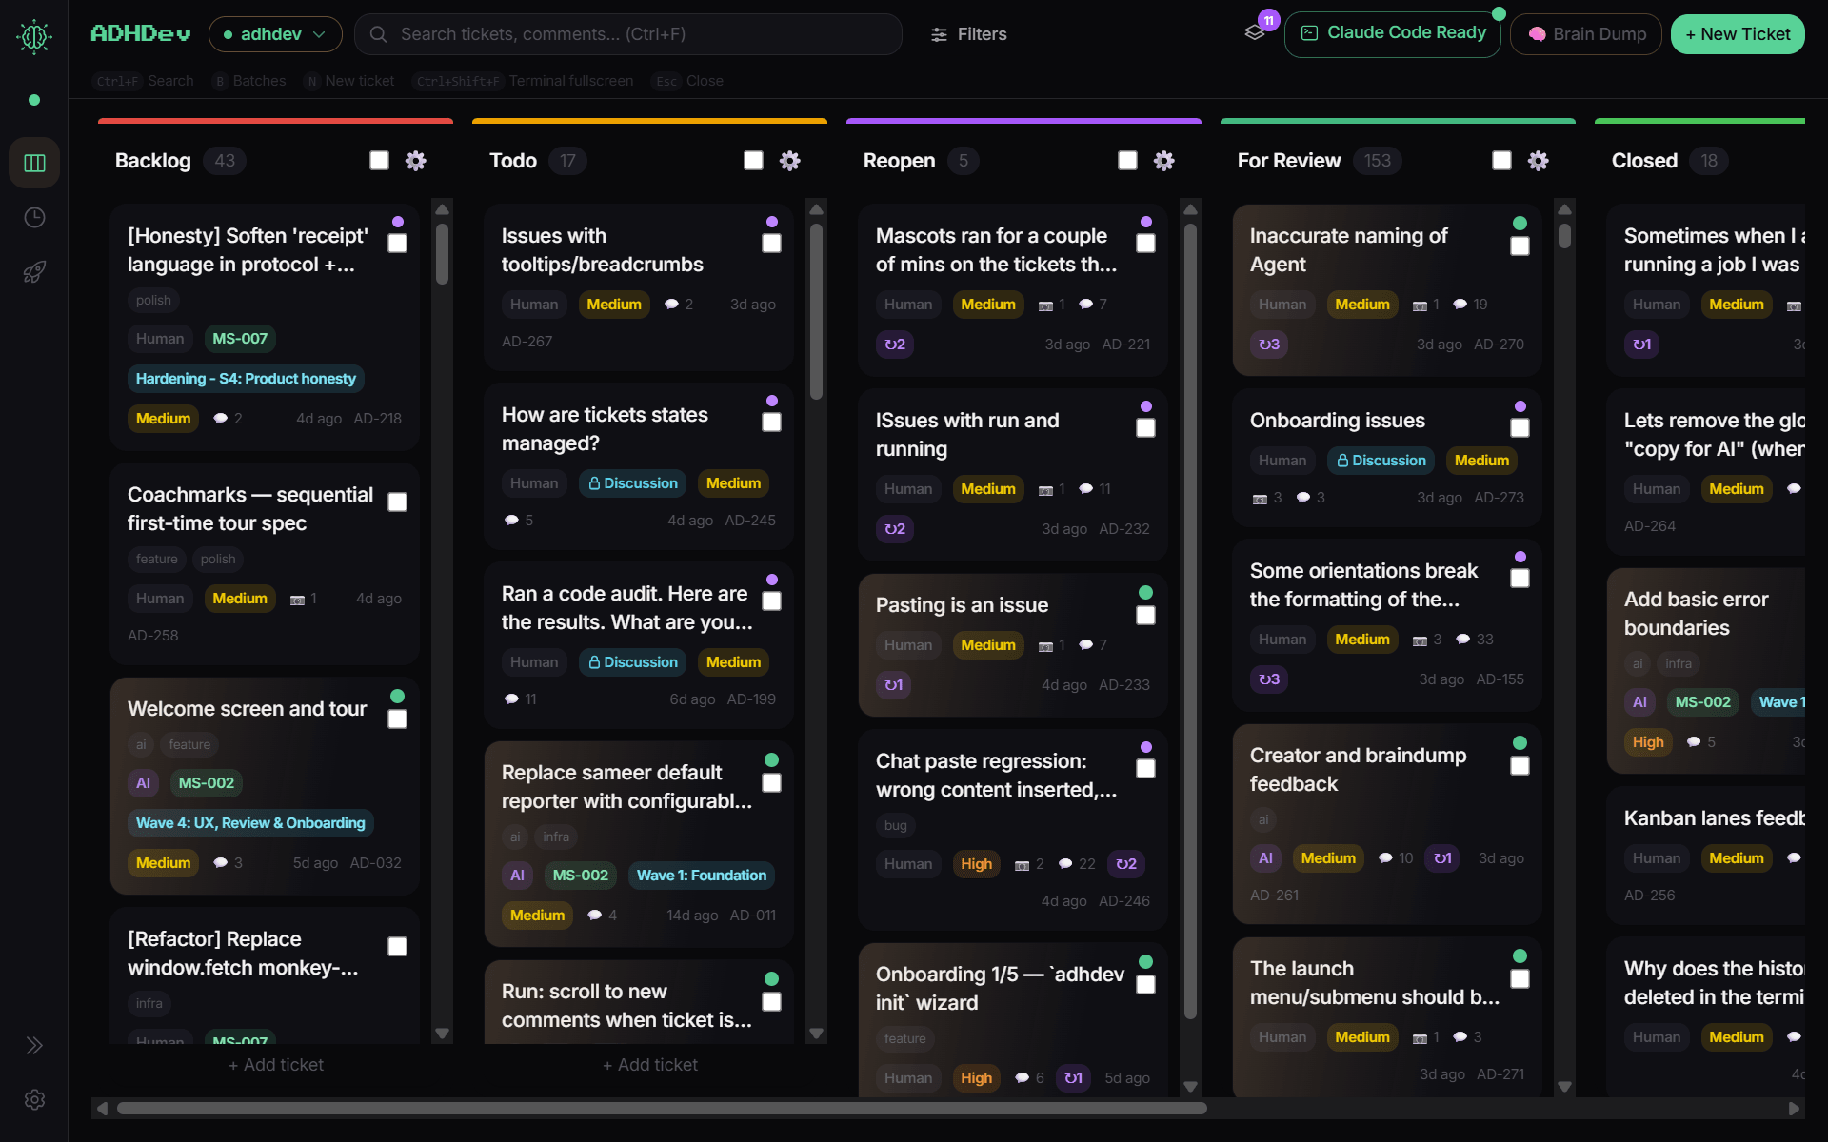The height and width of the screenshot is (1142, 1828).
Task: Open Brain Dump
Action: [1586, 34]
